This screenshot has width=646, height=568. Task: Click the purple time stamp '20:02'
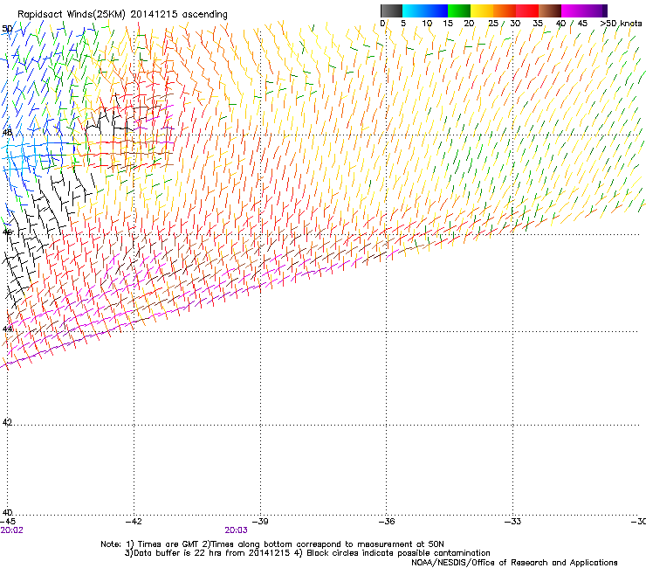click(12, 530)
